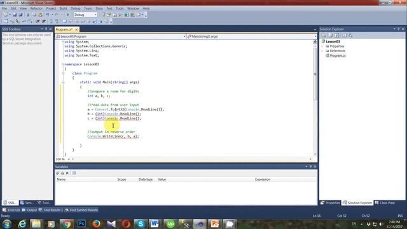Click the Start Debugging play icon

[x=68, y=15]
